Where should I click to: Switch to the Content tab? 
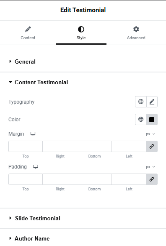click(28, 32)
